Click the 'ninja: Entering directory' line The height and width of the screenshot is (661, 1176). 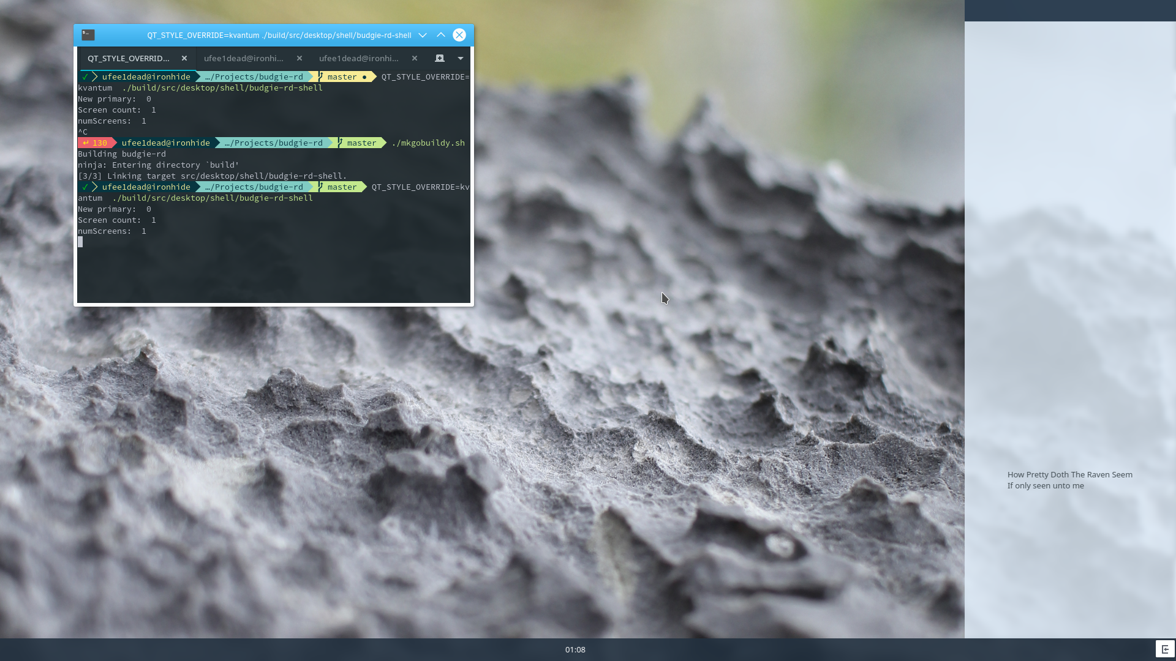tap(159, 165)
